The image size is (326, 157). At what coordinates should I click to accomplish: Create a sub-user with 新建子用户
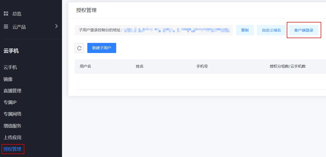coord(101,48)
